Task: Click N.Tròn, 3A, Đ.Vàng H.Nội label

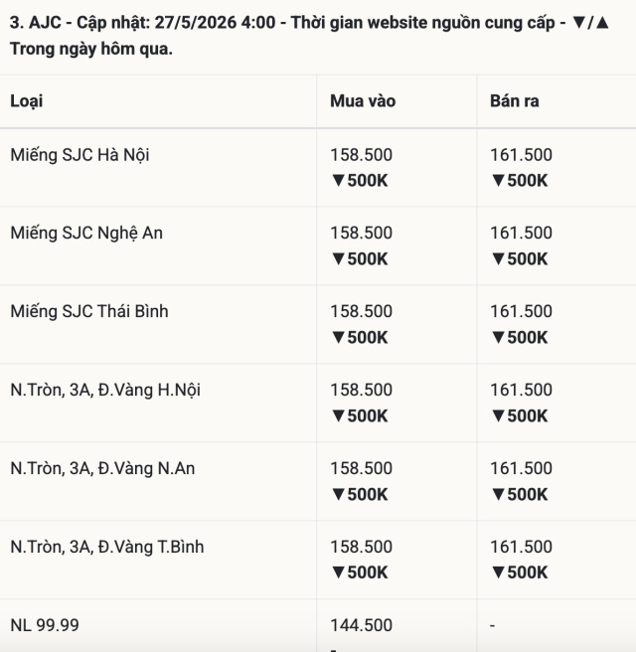Action: click(x=105, y=390)
